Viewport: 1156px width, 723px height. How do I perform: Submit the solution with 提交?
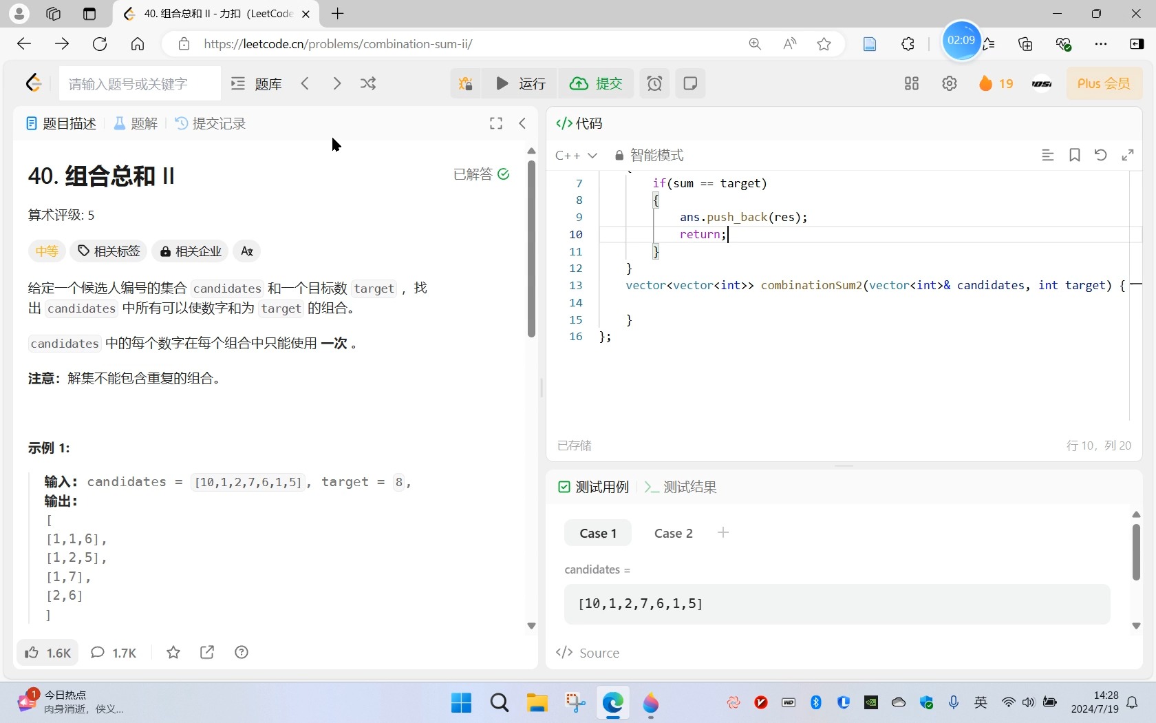pos(596,83)
